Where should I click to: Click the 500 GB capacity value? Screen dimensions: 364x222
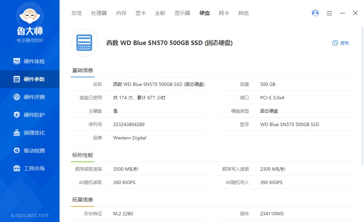point(268,84)
